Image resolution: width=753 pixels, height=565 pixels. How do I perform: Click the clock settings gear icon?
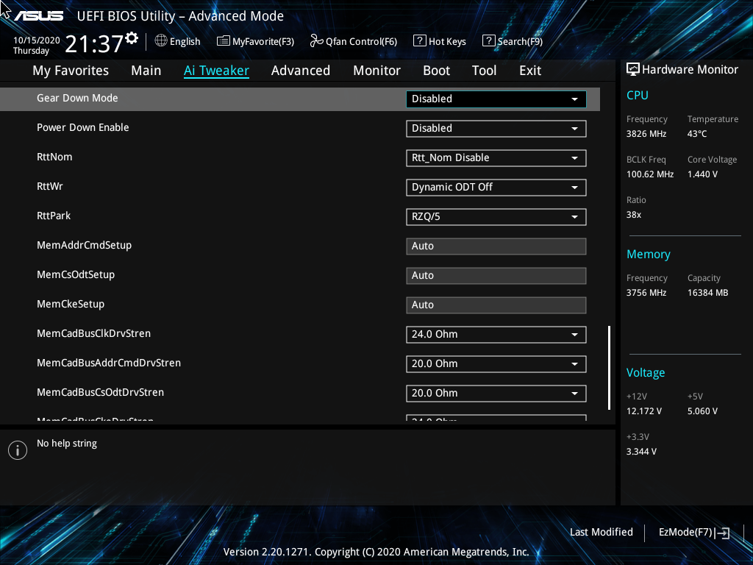click(x=132, y=38)
